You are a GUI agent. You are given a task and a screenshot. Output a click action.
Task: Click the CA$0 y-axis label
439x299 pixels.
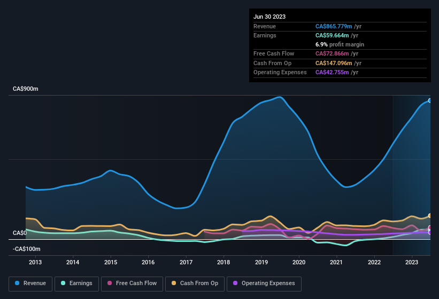point(20,233)
